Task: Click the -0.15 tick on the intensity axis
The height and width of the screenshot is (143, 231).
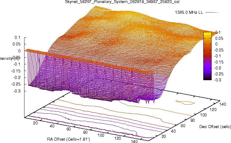Action: click(15, 71)
